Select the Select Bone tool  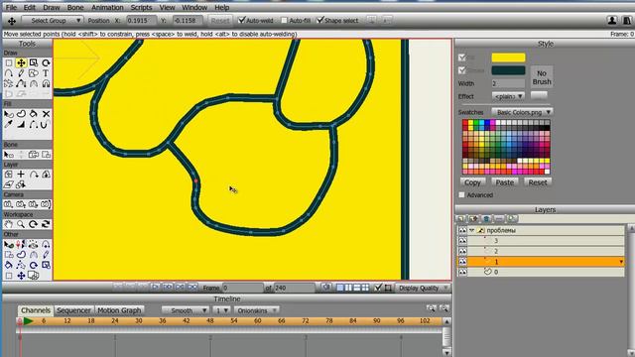pyautogui.click(x=9, y=155)
